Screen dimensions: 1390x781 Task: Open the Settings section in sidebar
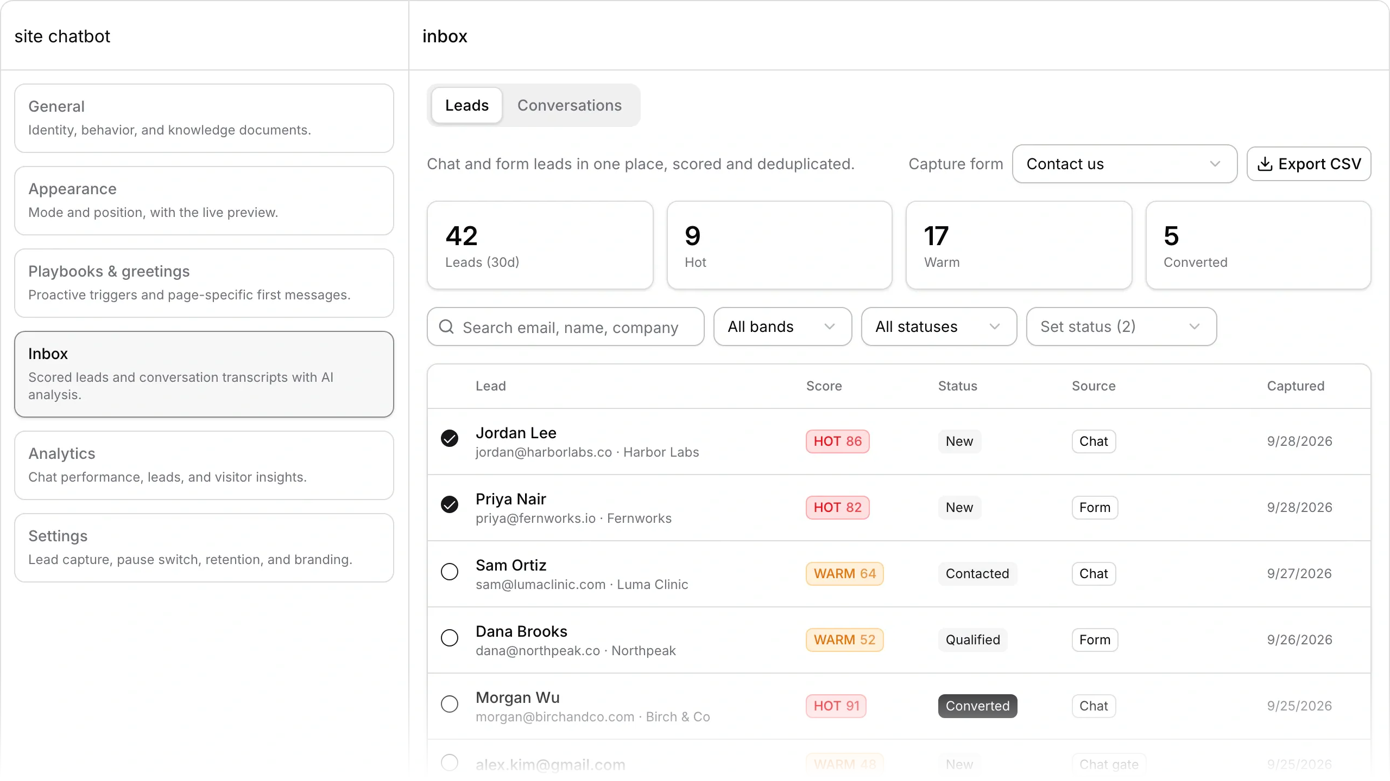click(x=204, y=548)
